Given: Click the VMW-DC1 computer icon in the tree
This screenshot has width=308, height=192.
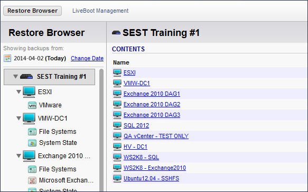Looking at the screenshot, I should point(29,118).
